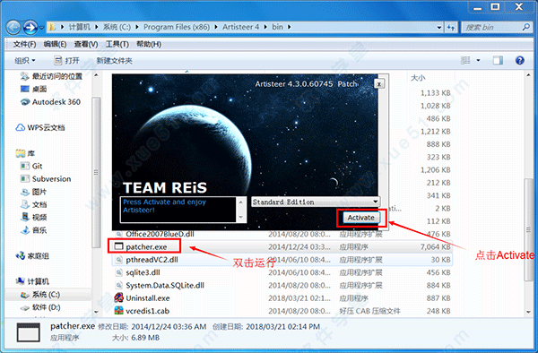This screenshot has width=538, height=353.
Task: Click the 打开 toolbar button
Action: [67, 61]
